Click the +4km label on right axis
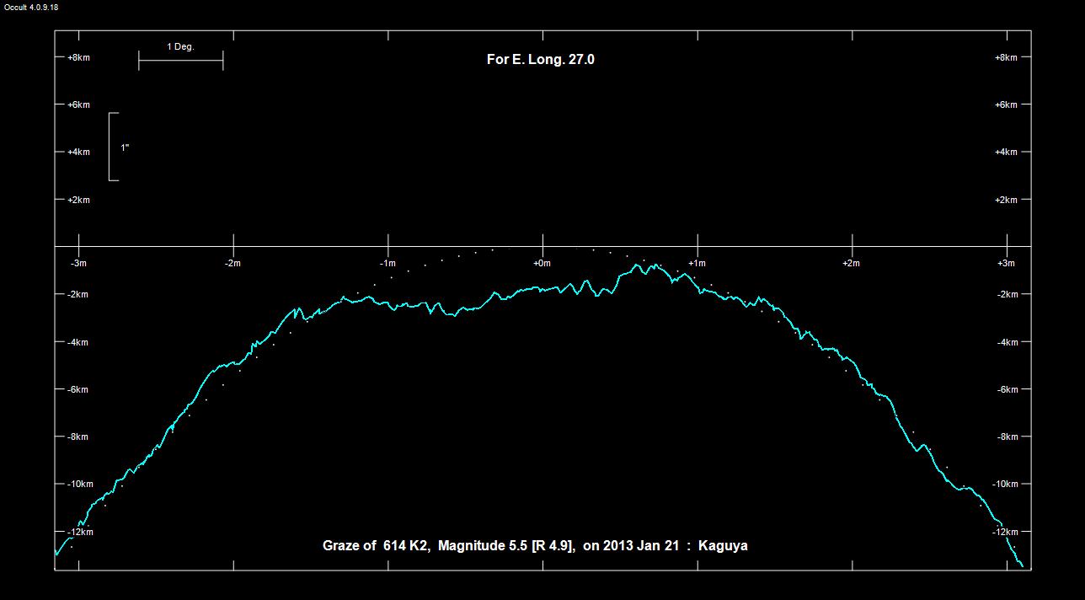 (1006, 152)
